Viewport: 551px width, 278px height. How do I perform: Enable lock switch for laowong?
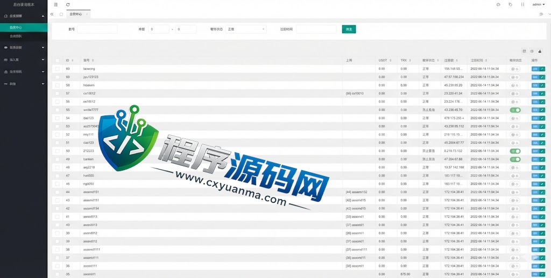coord(515,69)
